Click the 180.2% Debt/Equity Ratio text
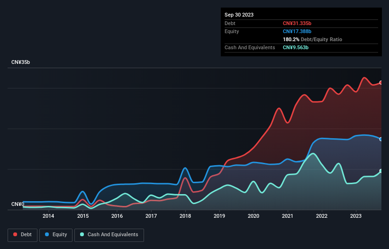 (312, 39)
